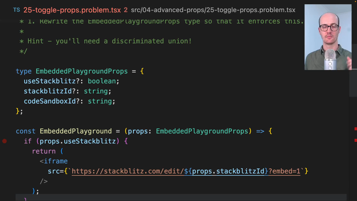Jump to lower red error marker in ruler
Screen dimensions: 357x201
pos(356,140)
